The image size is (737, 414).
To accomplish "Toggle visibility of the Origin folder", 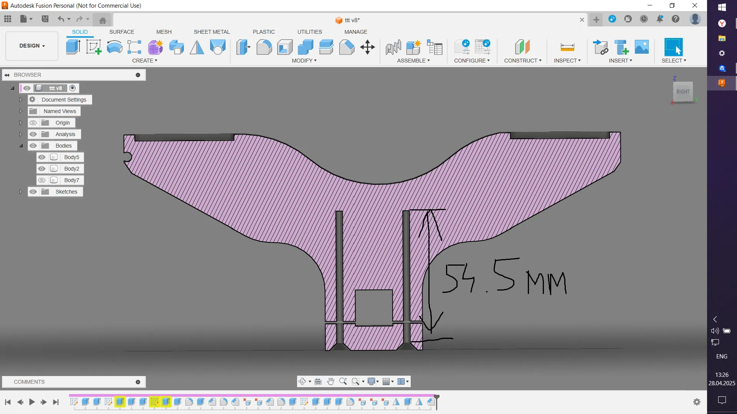I will 33,123.
